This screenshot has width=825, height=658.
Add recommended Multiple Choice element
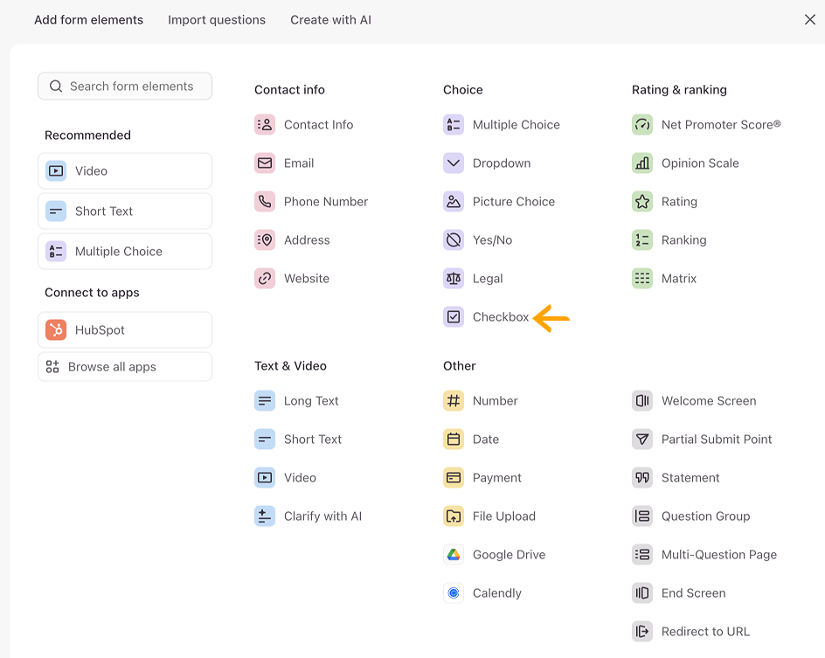(x=125, y=252)
